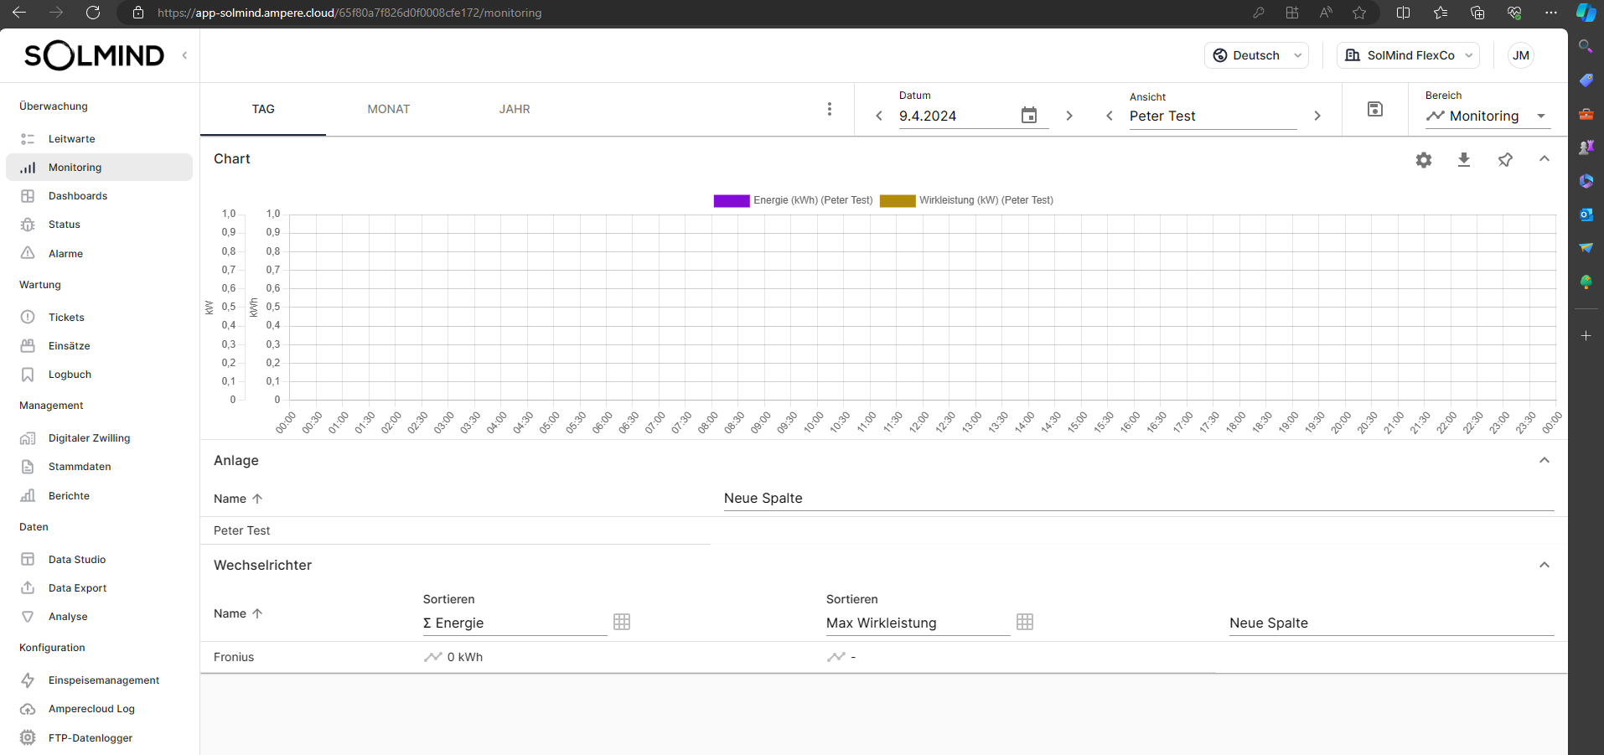Click the Neue Spalte field in Anlage

[x=1138, y=498]
